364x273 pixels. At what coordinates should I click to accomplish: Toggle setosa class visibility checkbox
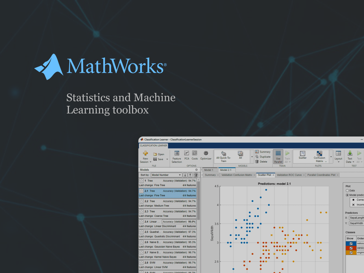coord(351,244)
